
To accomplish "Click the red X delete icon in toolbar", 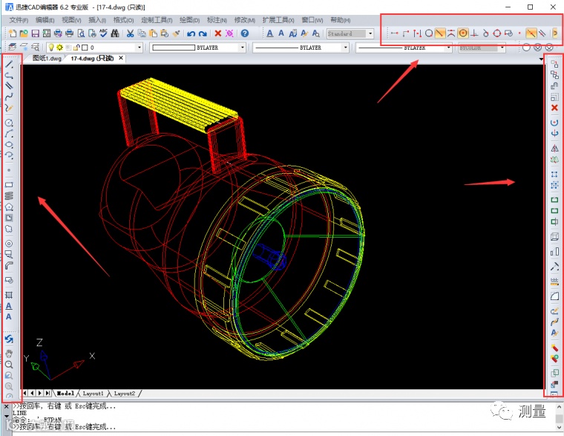I will [218, 33].
